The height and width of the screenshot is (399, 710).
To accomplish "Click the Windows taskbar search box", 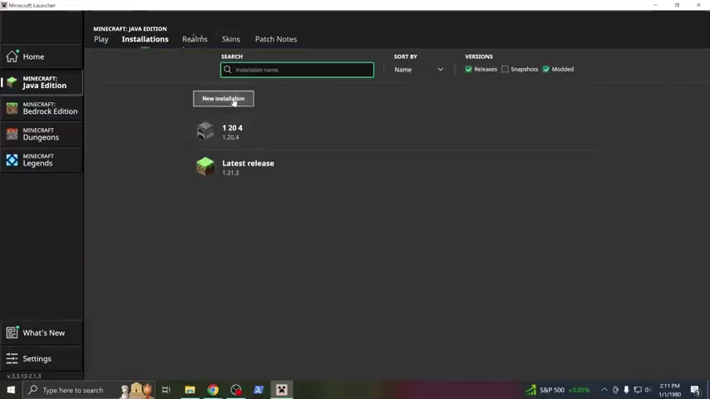I will (x=89, y=390).
